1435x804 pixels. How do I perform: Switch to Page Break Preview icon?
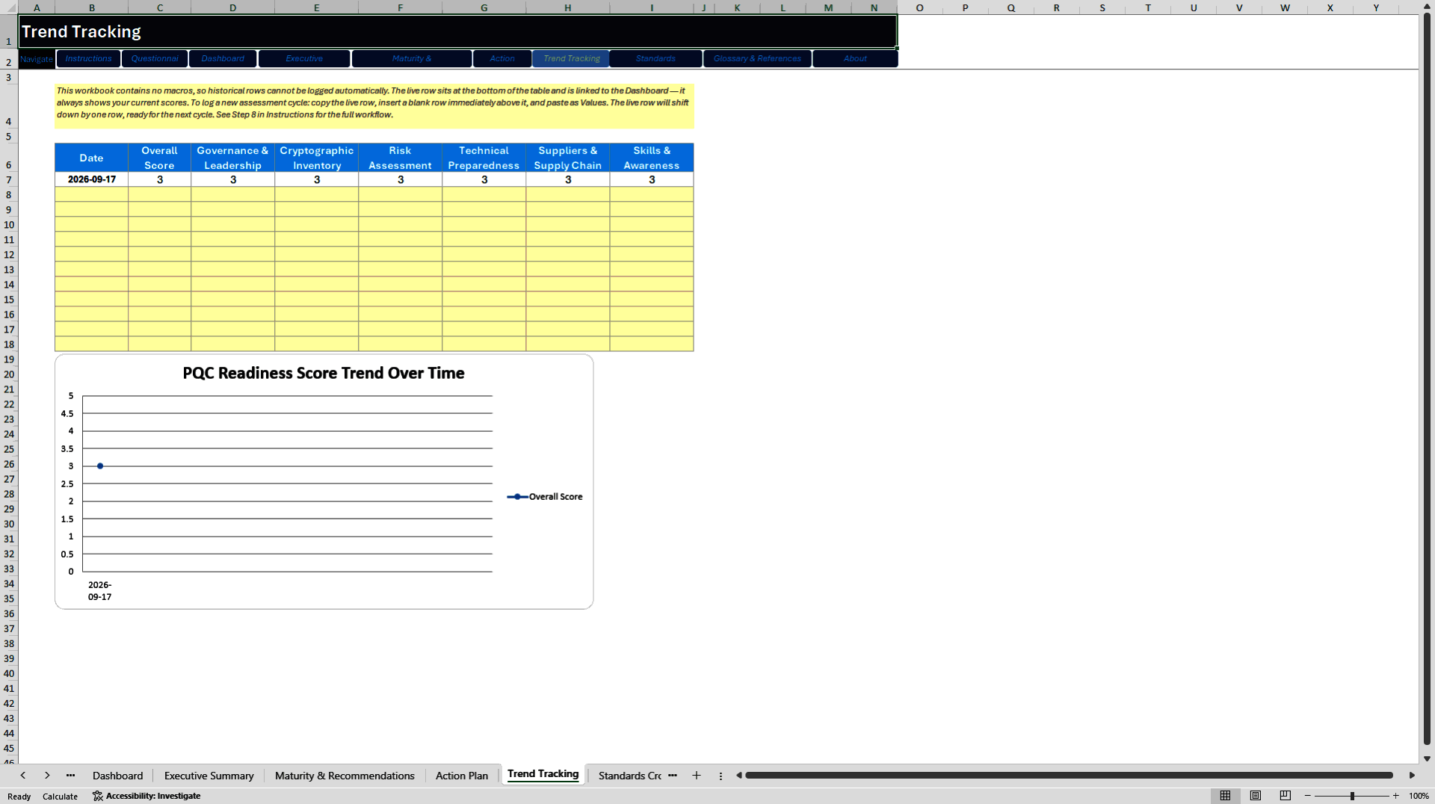click(x=1286, y=796)
